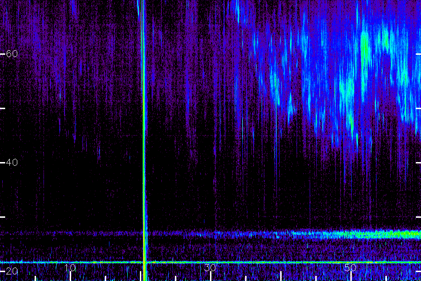
Task: Click the "50" label on the horizontal axis
Action: [350, 268]
